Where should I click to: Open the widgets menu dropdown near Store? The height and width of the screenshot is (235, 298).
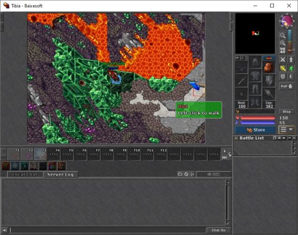click(x=287, y=130)
